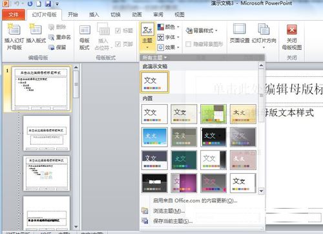
Task: Select the black built-in theme with white text
Action: 213,137
